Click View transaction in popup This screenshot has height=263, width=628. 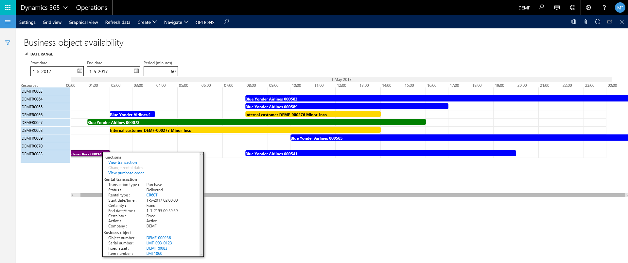(x=123, y=162)
